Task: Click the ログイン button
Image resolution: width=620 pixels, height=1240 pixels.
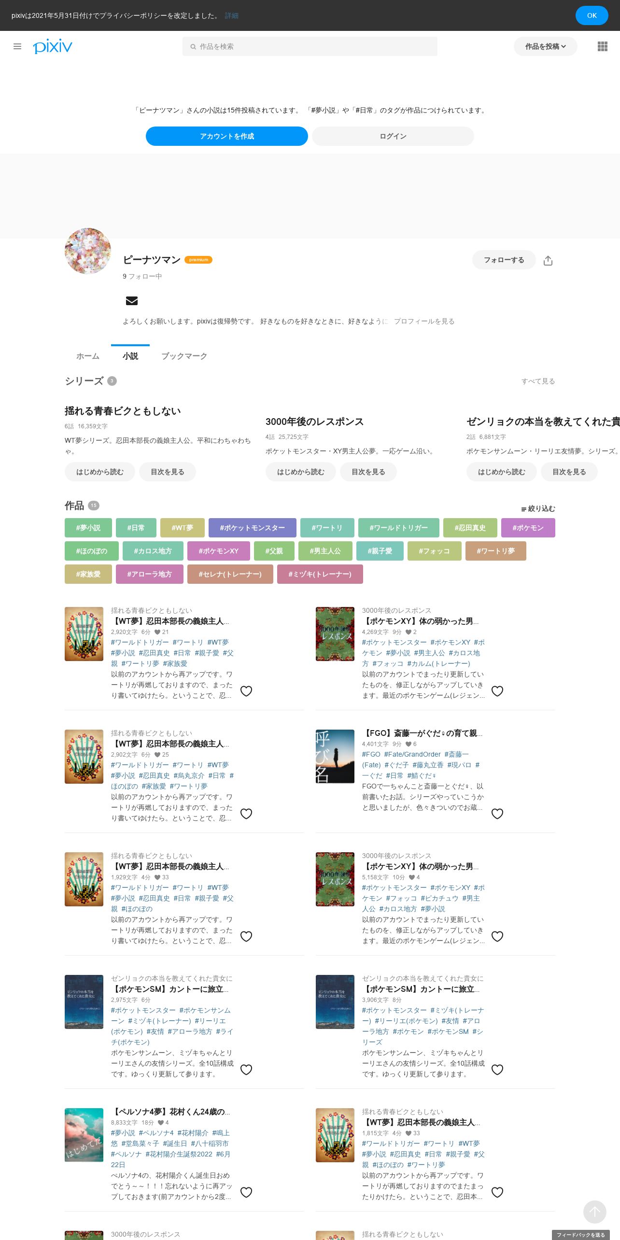Action: 393,136
